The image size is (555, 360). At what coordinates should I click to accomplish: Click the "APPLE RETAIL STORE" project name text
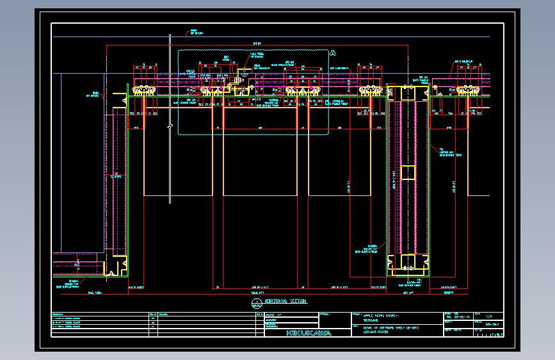380,315
